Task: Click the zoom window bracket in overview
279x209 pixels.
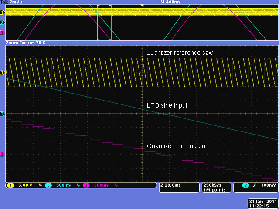Action: (x=104, y=23)
